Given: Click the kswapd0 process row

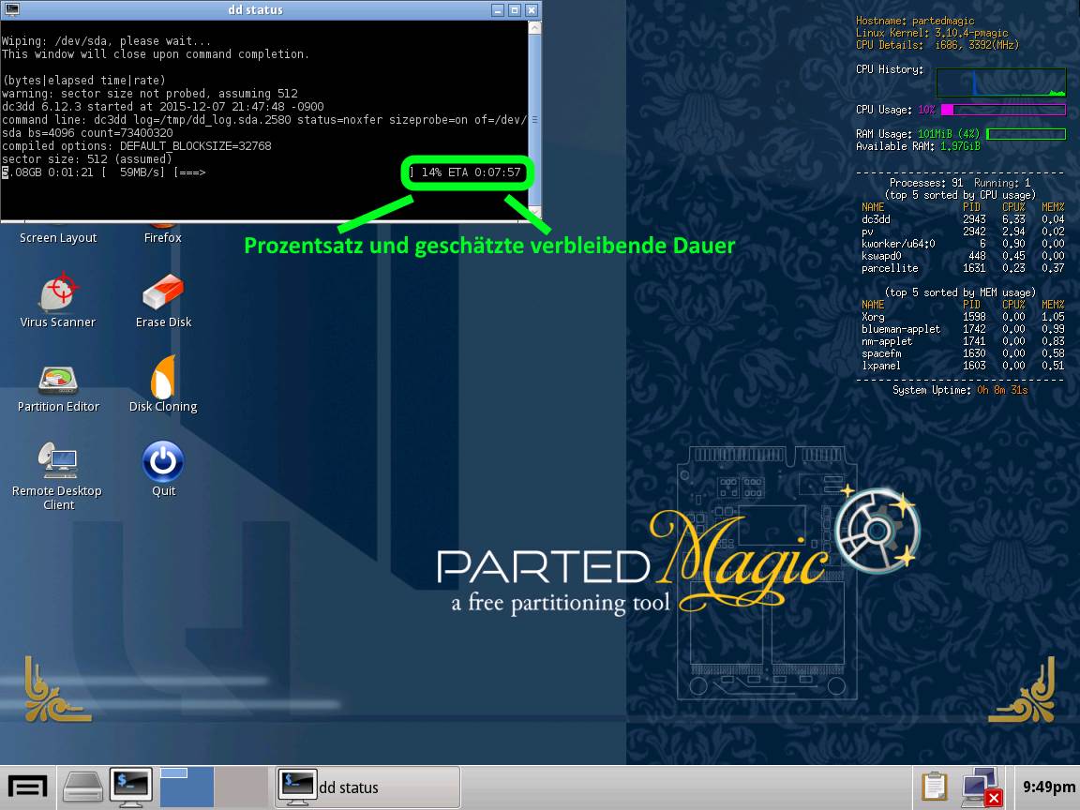Looking at the screenshot, I should point(962,256).
